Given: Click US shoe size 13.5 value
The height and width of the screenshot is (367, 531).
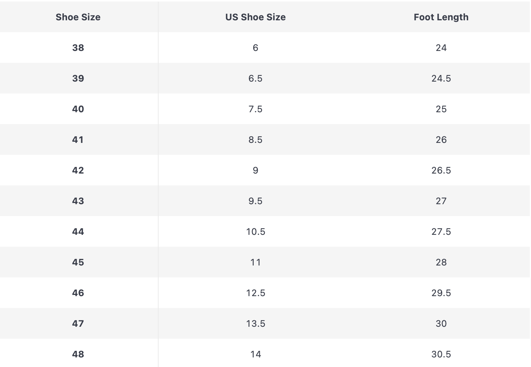Looking at the screenshot, I should 256,324.
